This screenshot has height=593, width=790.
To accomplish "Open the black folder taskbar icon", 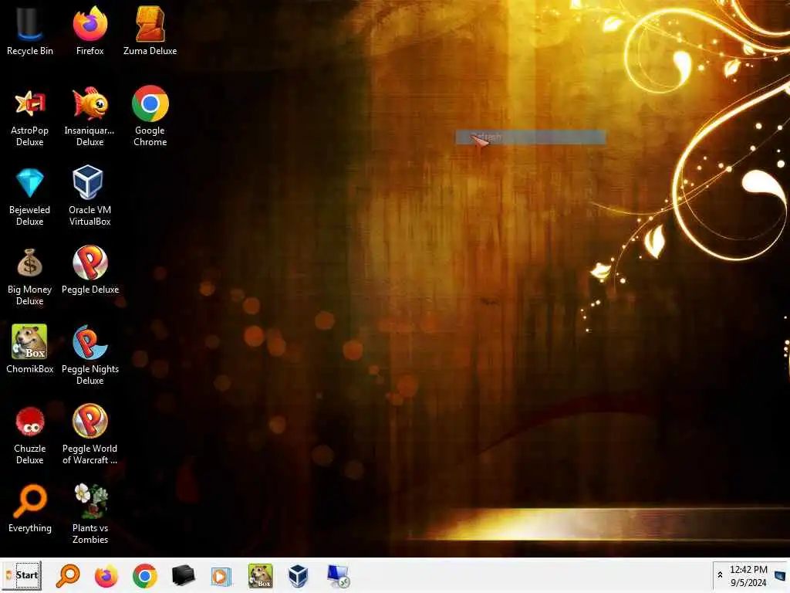I will click(x=183, y=576).
